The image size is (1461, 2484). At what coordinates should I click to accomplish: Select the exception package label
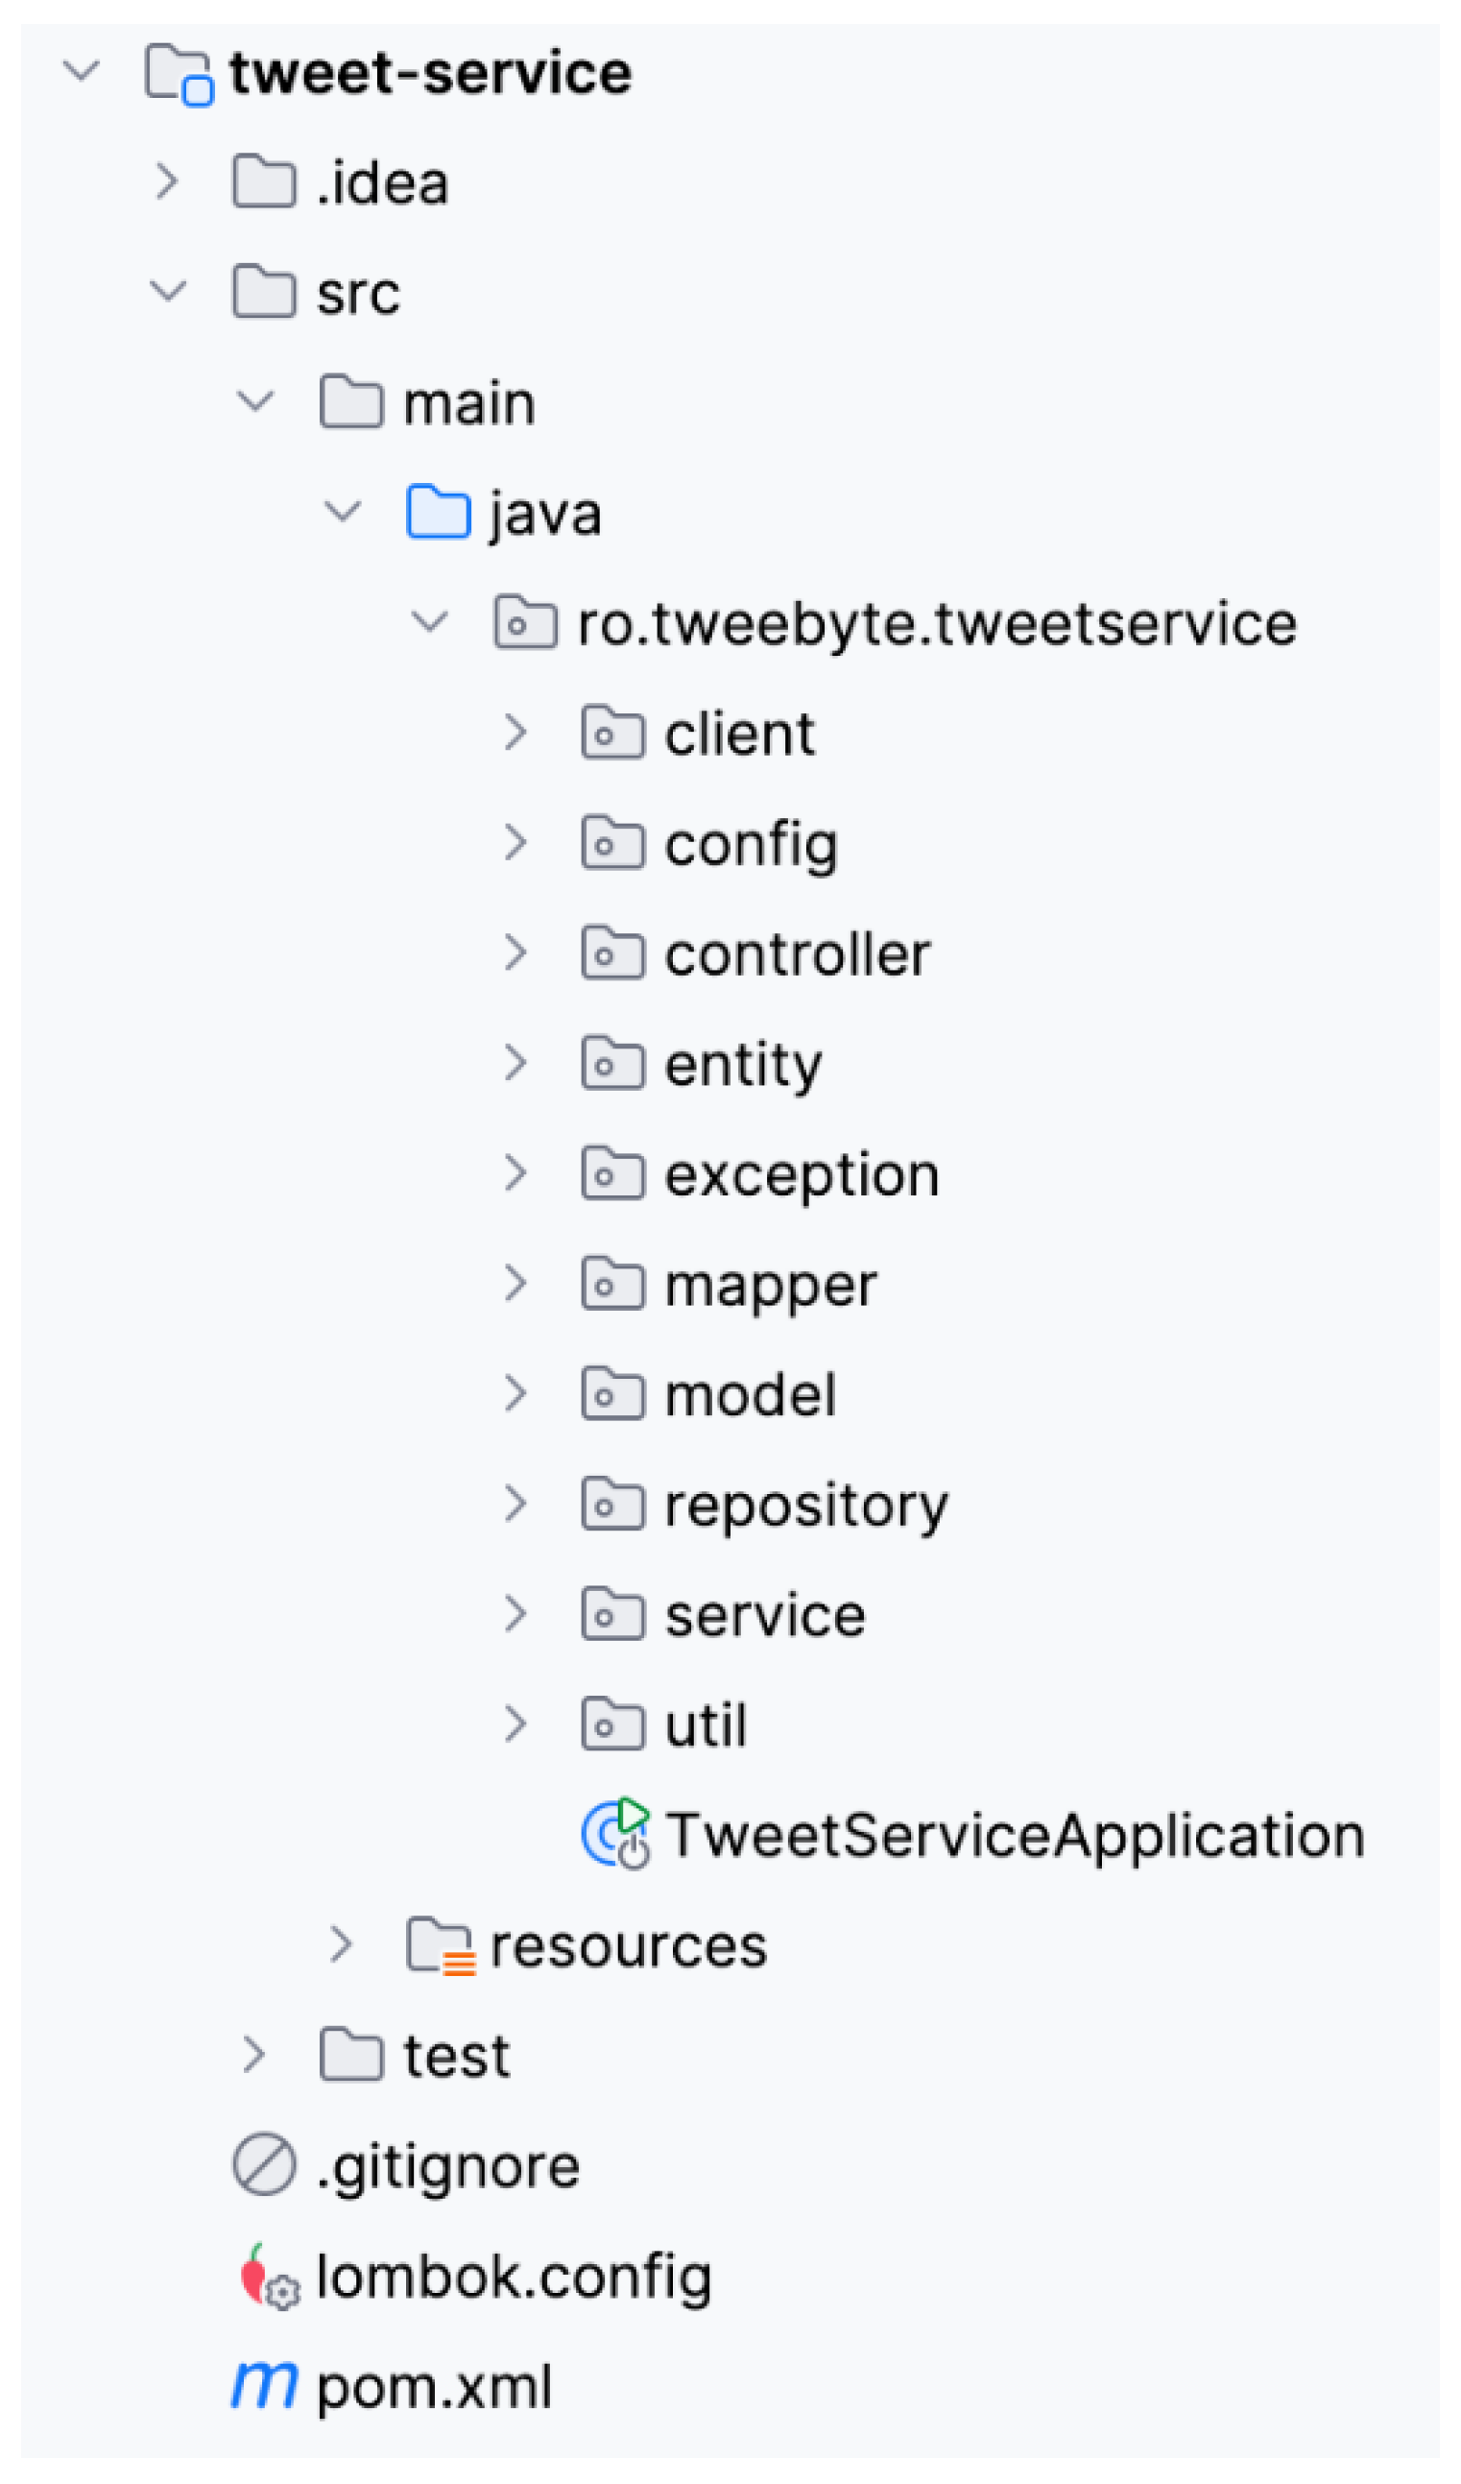tap(802, 1175)
